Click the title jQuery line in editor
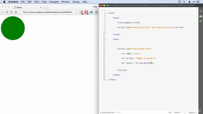 point(129,22)
